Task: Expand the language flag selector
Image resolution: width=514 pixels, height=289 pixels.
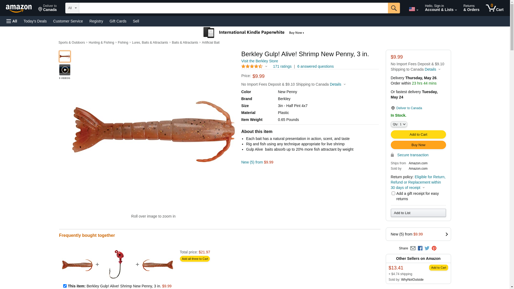Action: pos(413,9)
